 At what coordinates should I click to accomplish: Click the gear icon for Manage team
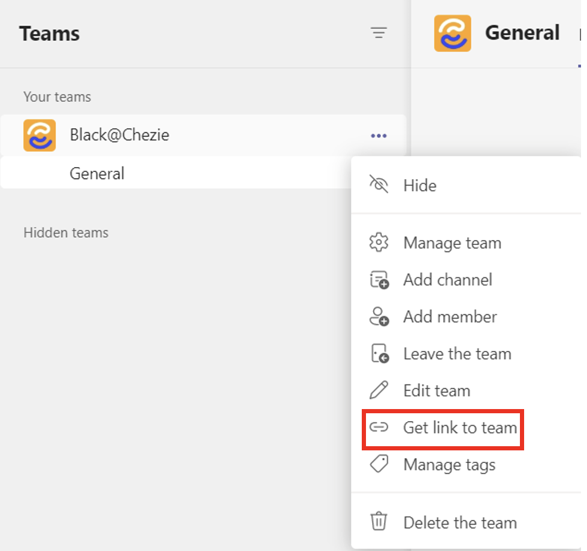point(379,243)
